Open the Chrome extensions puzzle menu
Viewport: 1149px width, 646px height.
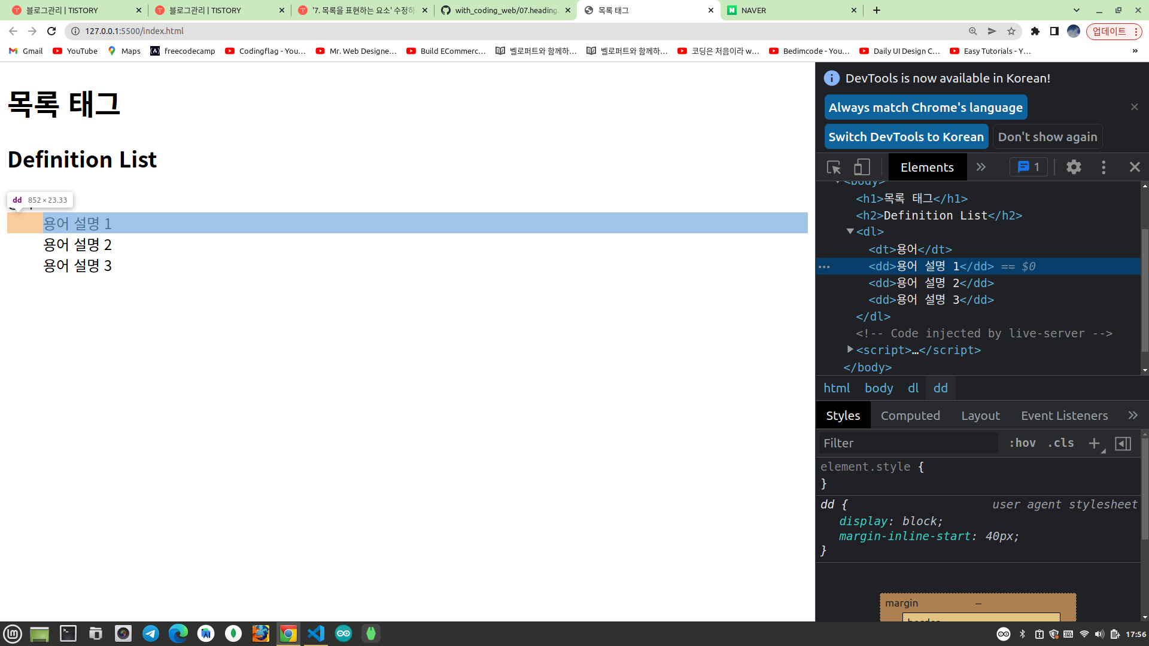click(x=1035, y=31)
